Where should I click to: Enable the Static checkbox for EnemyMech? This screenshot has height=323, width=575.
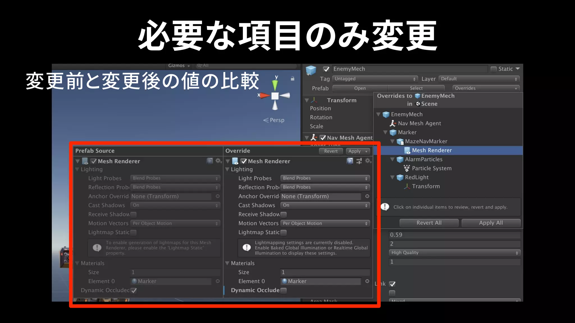pyautogui.click(x=493, y=69)
